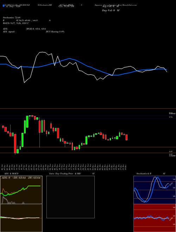Click the blue 12 Day legend square

4,6
